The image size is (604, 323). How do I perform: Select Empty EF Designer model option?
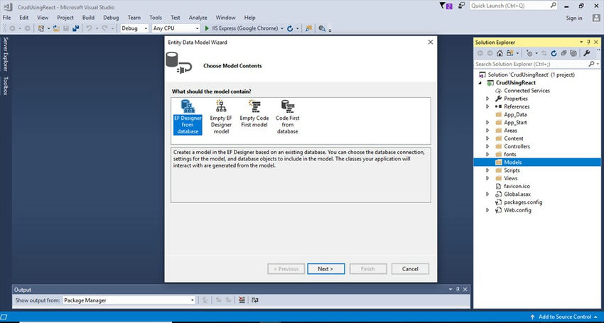[221, 117]
